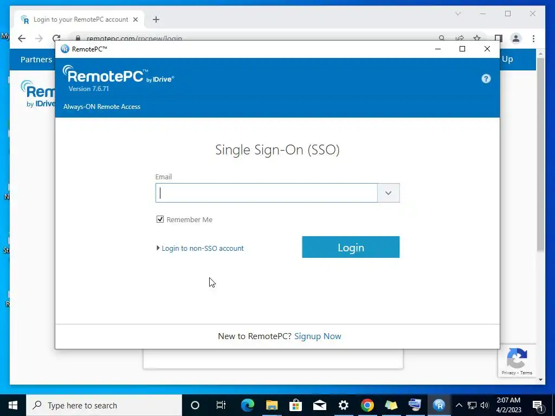The image size is (555, 416).
Task: Select the Login to your RemotePC account tab
Action: pos(80,19)
